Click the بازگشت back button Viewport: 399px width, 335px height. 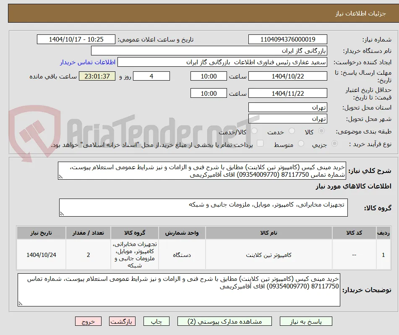tap(122, 321)
